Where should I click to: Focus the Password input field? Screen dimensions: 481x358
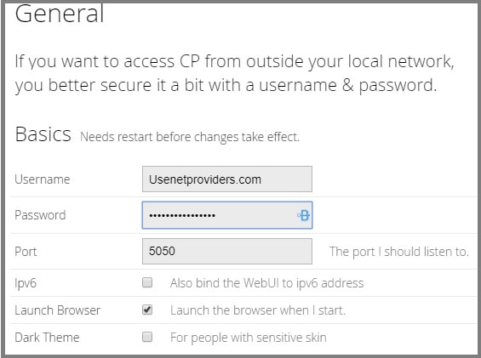tap(227, 215)
